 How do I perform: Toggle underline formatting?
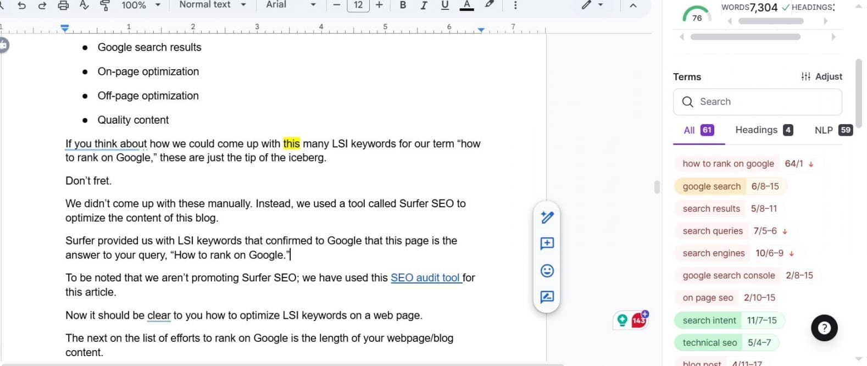point(444,5)
